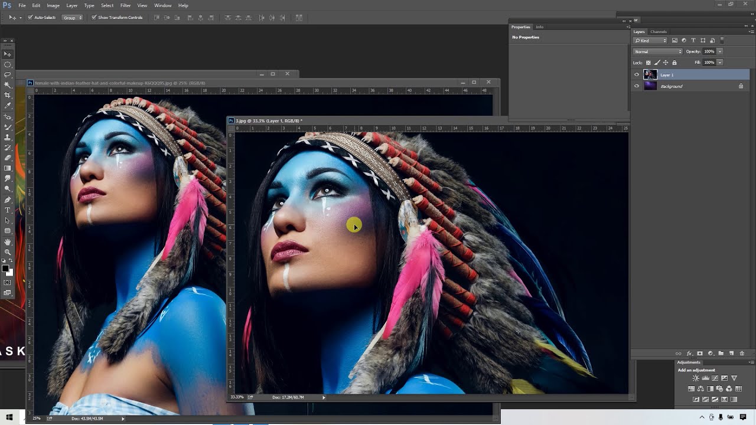Click the Delete layer trash icon
The width and height of the screenshot is (756, 425).
click(x=742, y=354)
